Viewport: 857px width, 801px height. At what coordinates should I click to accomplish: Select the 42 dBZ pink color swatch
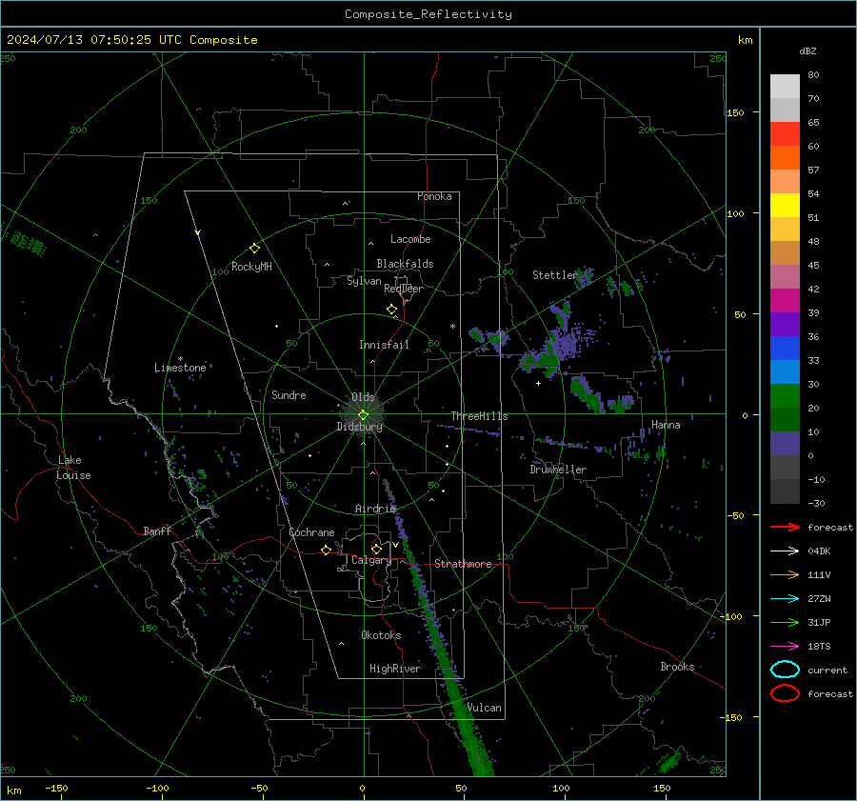pos(785,276)
